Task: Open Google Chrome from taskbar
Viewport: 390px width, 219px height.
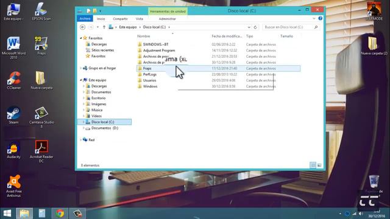Action: 60,214
